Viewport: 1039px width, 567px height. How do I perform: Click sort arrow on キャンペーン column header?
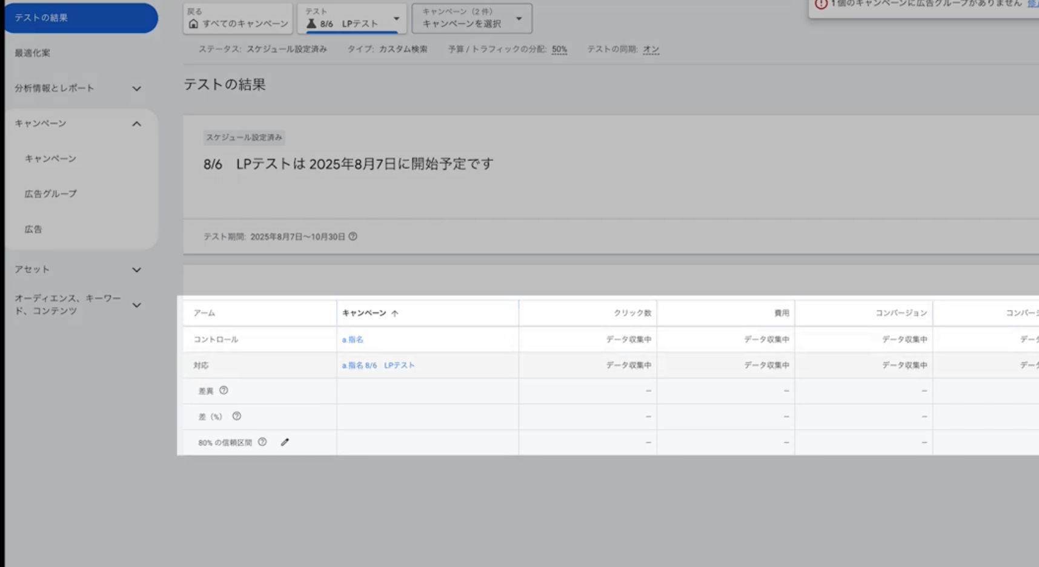coord(395,313)
